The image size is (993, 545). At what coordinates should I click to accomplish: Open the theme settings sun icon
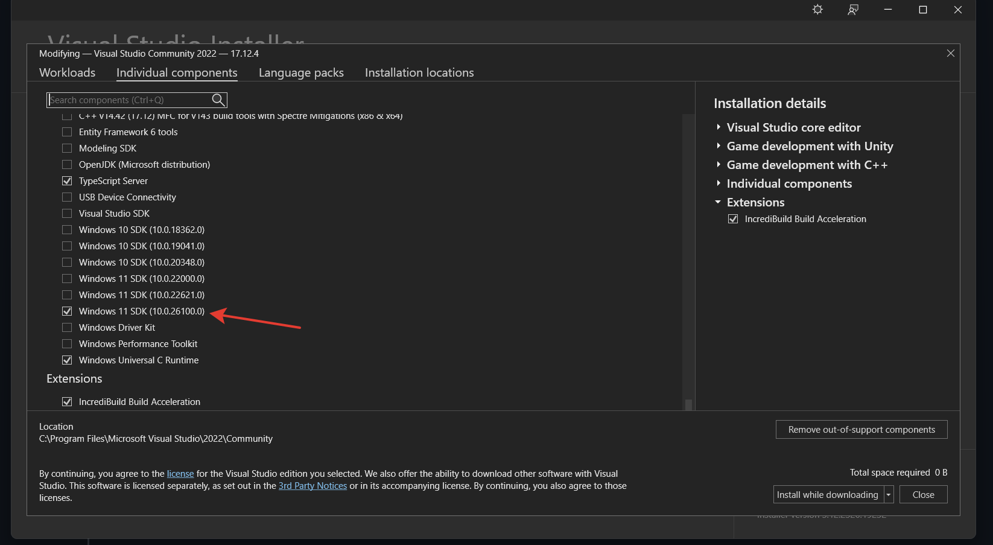tap(817, 10)
